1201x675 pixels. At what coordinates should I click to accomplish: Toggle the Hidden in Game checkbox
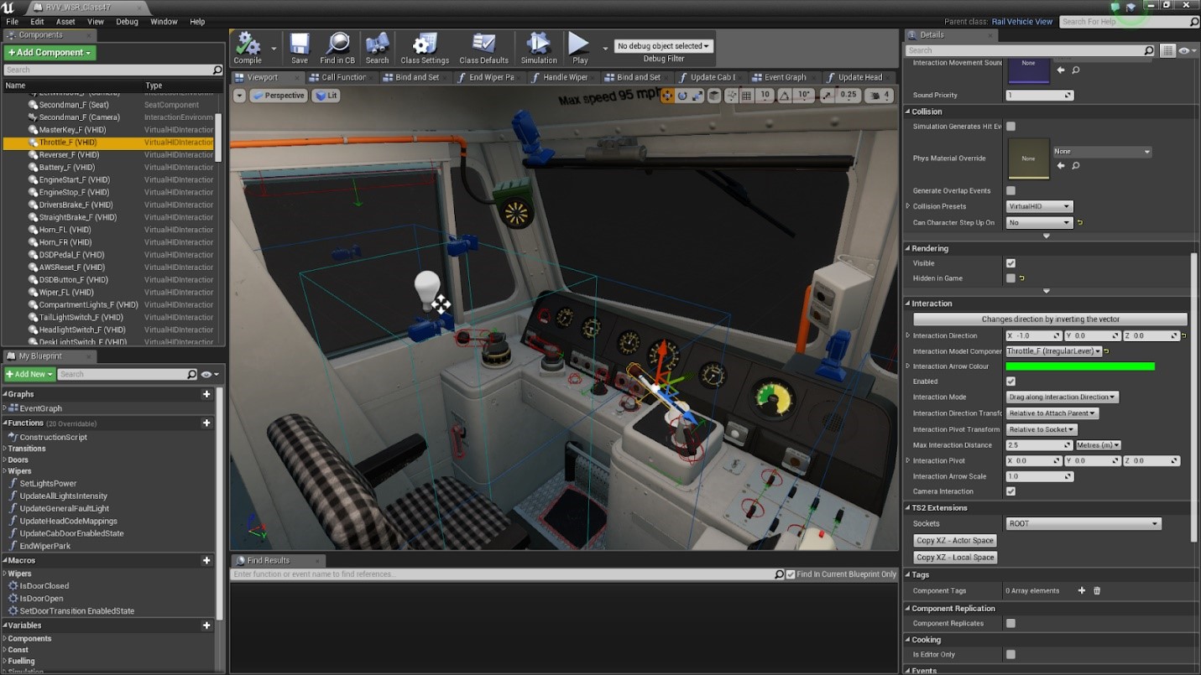coord(1010,278)
